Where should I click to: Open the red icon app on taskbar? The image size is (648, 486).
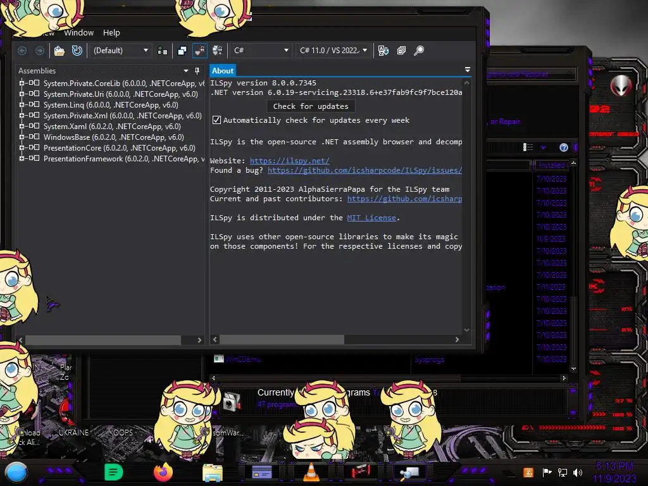tap(361, 471)
